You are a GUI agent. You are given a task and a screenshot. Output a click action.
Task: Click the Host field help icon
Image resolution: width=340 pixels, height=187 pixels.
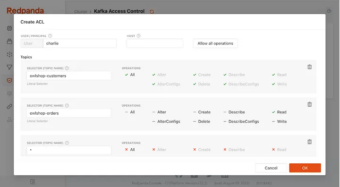click(x=138, y=36)
